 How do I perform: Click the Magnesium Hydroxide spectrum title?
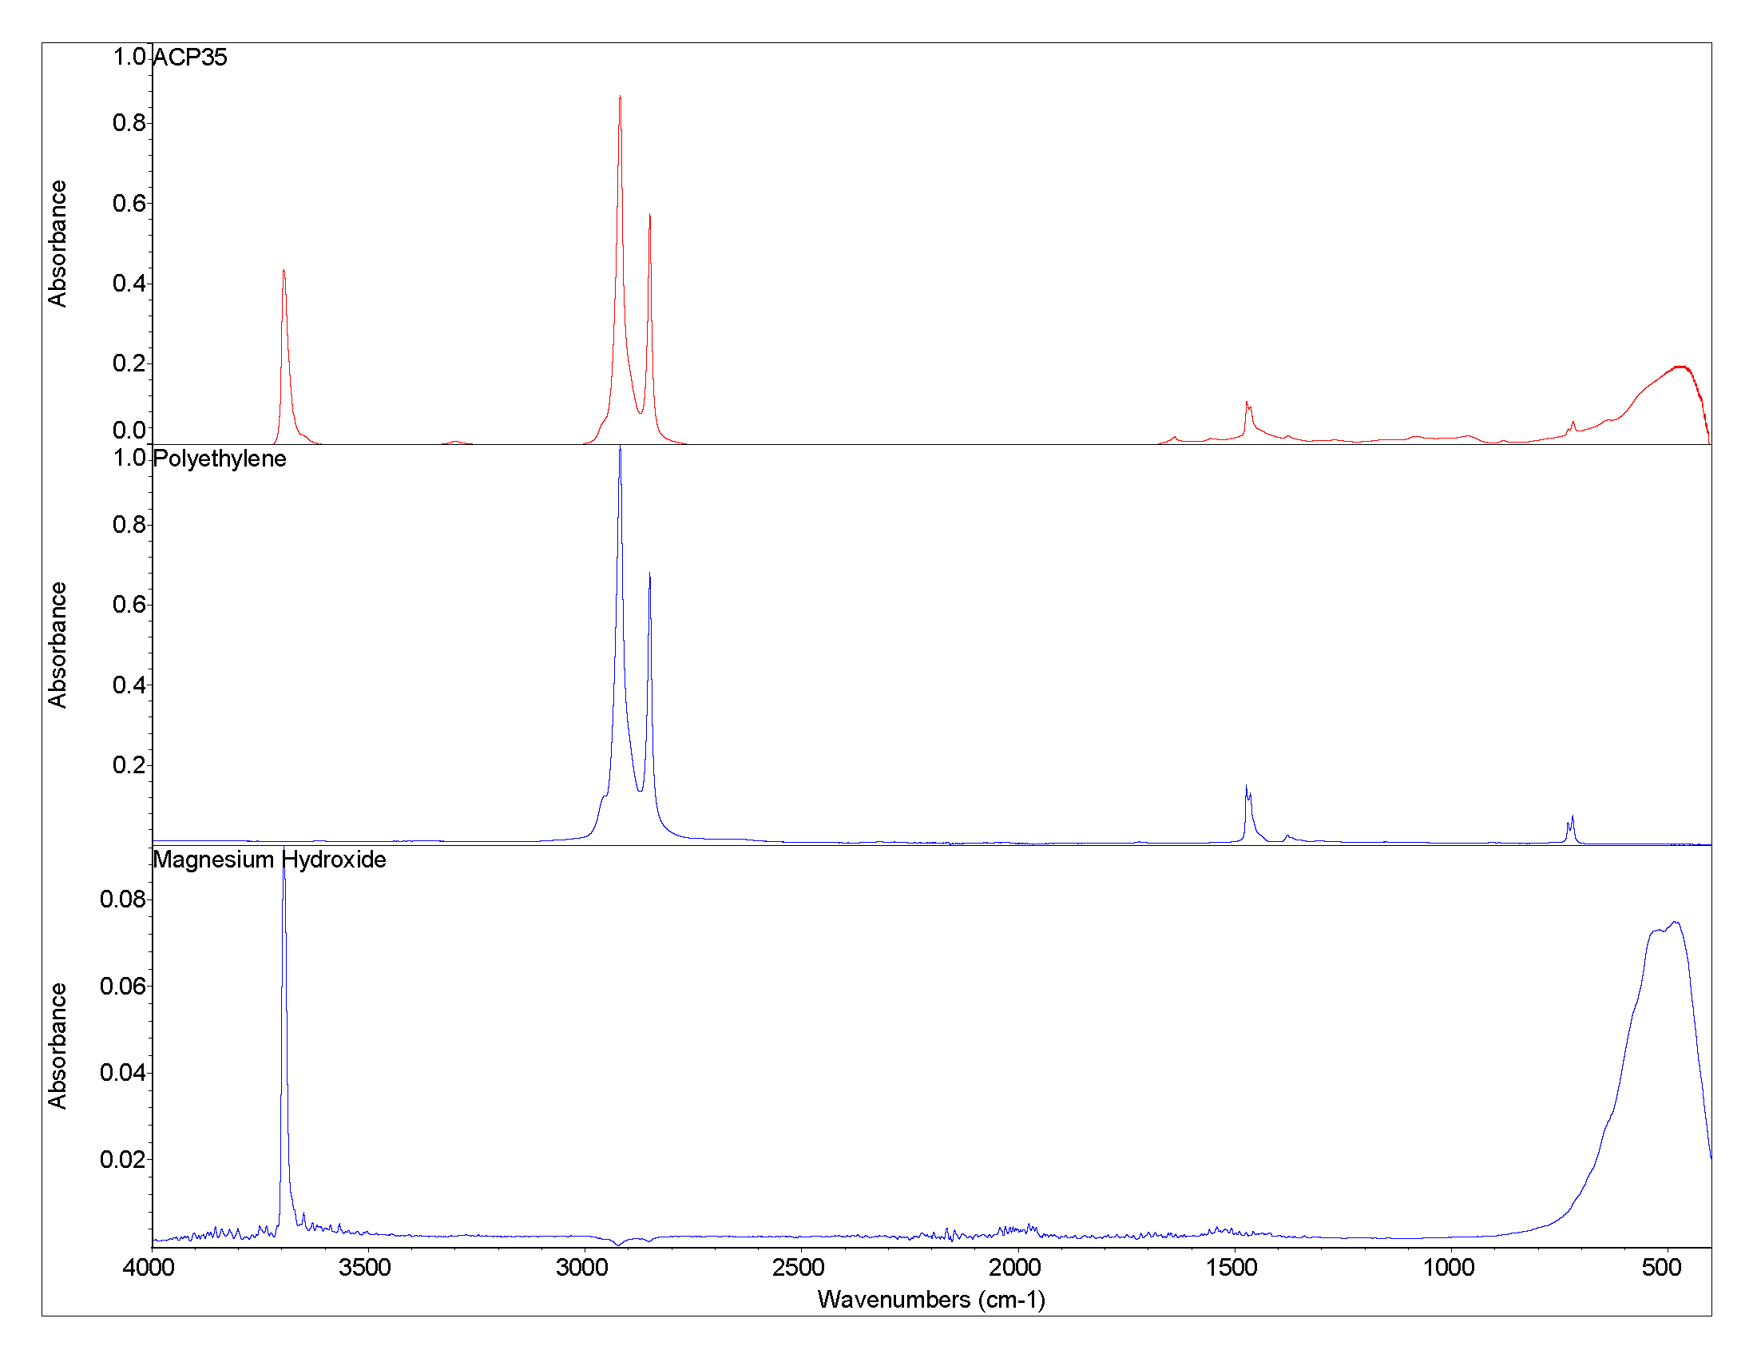269,860
